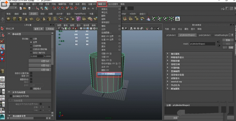Click the rightmost checkered UV shelf icon
This screenshot has width=236, height=121.
178,19
